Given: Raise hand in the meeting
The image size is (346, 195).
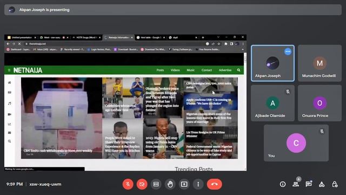Looking at the screenshot, I should [170, 184].
